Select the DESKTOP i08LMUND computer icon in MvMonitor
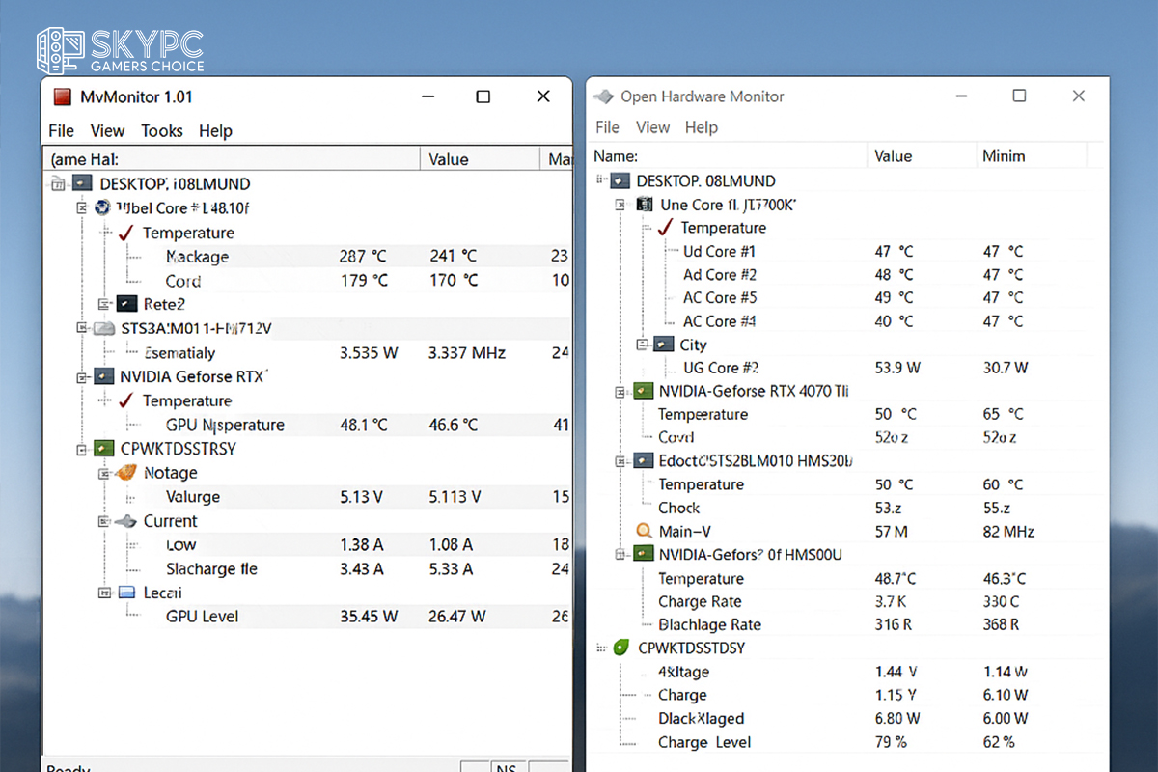This screenshot has height=772, width=1158. click(82, 183)
